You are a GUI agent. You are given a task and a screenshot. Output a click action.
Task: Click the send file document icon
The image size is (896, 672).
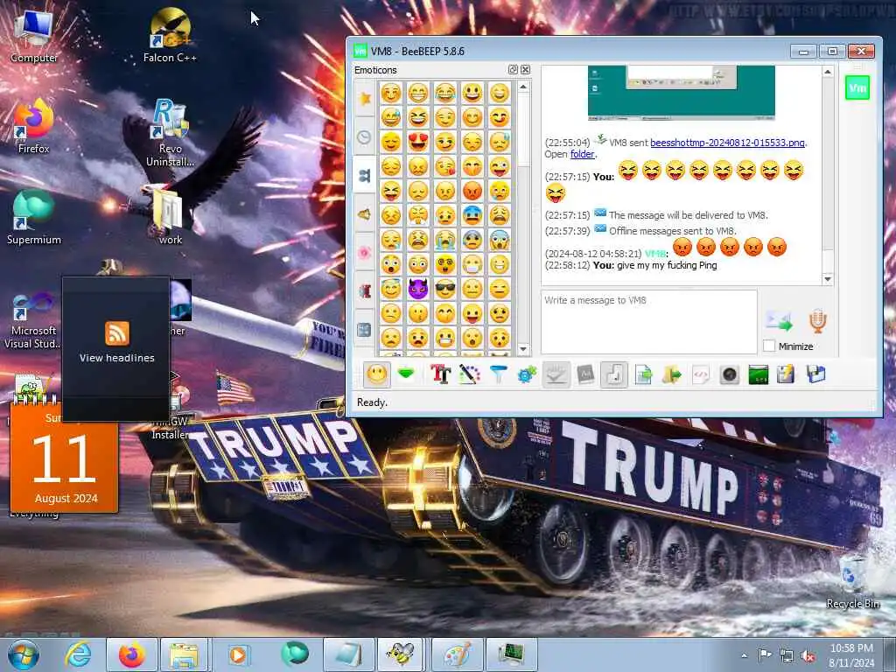tap(643, 374)
